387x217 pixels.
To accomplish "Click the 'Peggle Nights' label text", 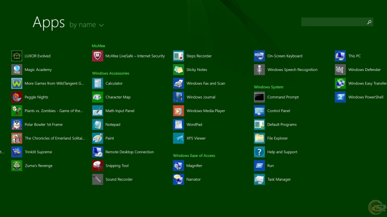I will pos(36,97).
